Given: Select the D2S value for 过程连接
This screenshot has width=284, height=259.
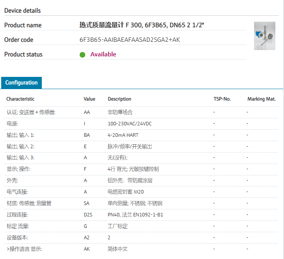Looking at the screenshot, I should pyautogui.click(x=88, y=215).
